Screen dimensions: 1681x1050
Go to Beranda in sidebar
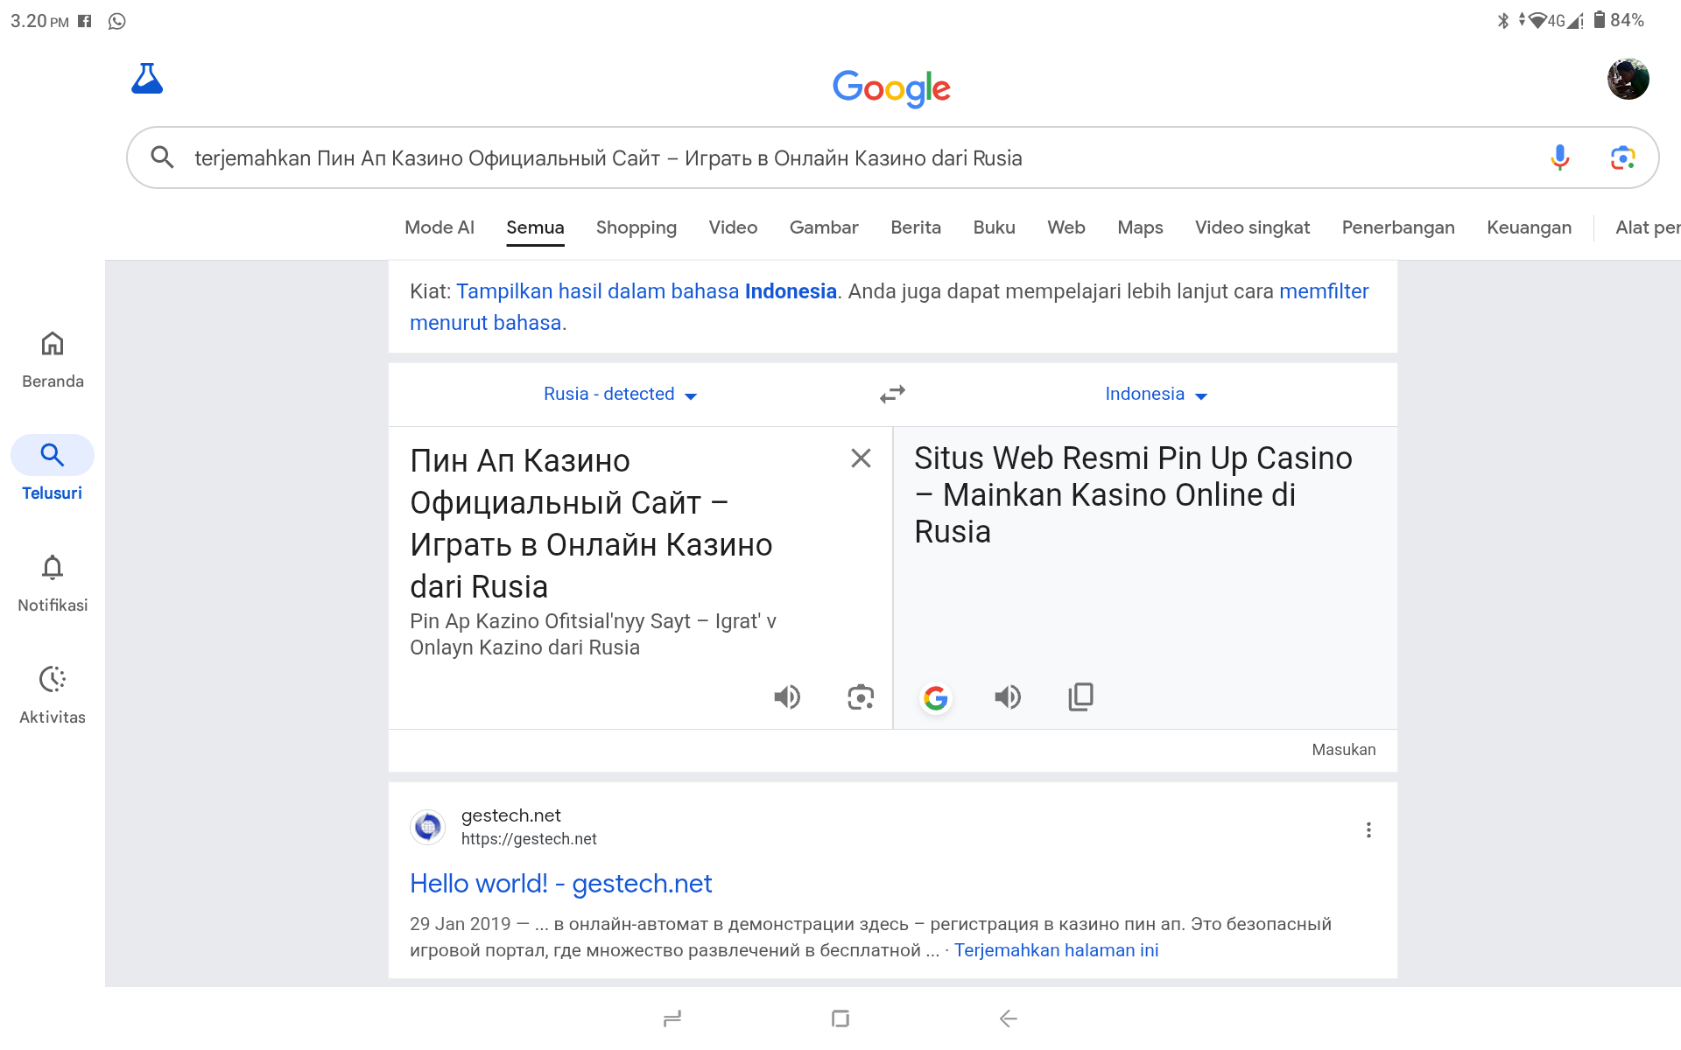point(53,360)
